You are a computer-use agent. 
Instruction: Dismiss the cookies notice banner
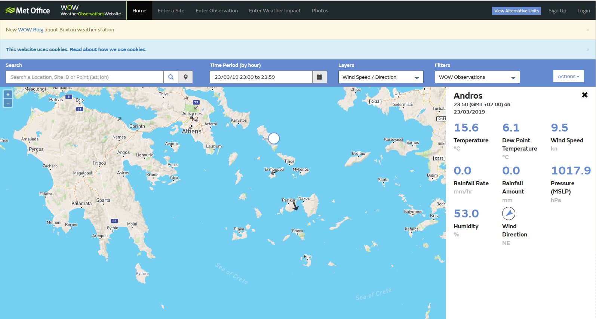coord(588,50)
